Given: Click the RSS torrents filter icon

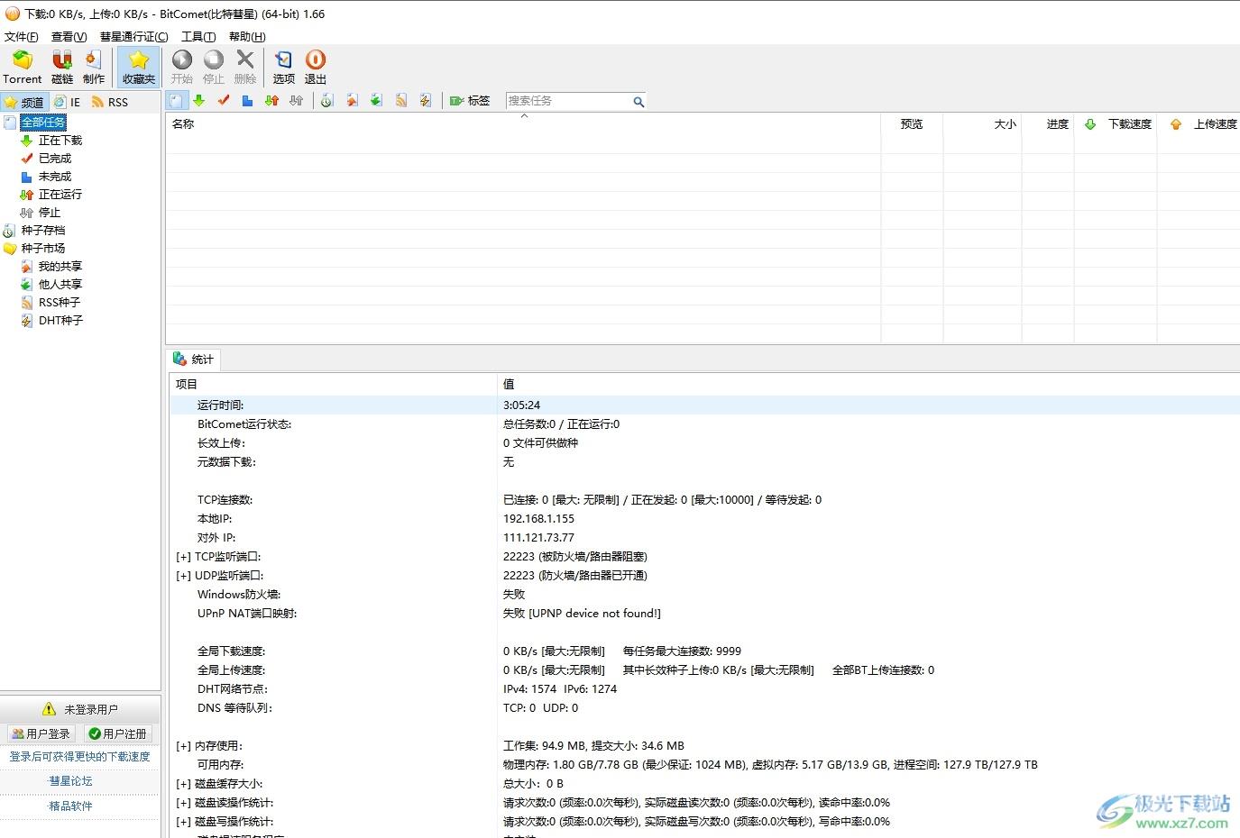Looking at the screenshot, I should pyautogui.click(x=401, y=101).
